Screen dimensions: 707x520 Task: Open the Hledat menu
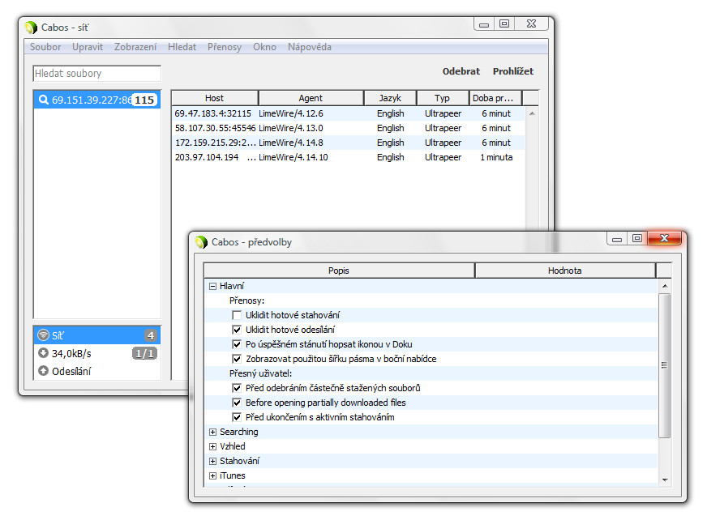click(x=182, y=47)
